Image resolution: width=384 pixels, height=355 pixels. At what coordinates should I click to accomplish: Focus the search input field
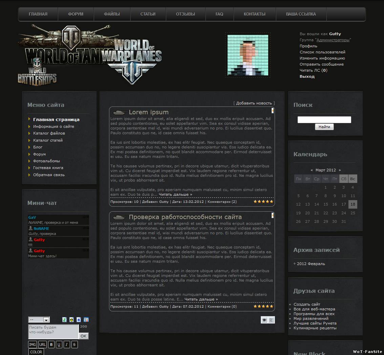click(x=324, y=120)
